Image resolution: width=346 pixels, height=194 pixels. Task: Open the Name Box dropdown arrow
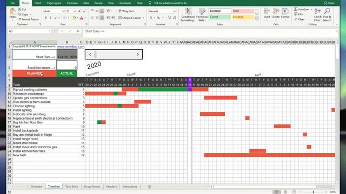tap(49, 31)
